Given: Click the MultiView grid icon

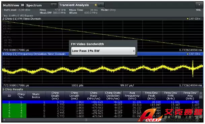Looking at the screenshot, I should (23, 5).
